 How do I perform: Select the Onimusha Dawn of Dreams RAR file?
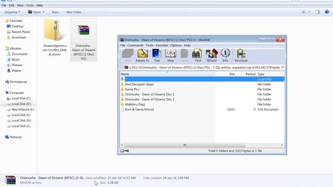click(84, 39)
